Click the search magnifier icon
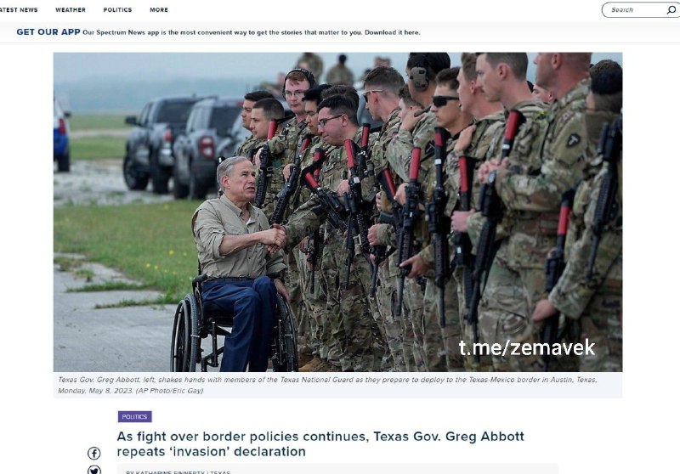Screen dimensions: 680x474 pyautogui.click(x=671, y=9)
